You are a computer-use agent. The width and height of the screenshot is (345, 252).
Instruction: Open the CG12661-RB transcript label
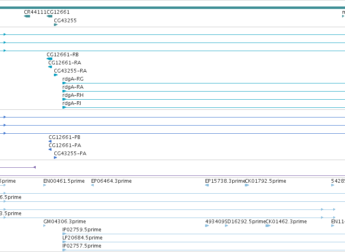pos(62,55)
